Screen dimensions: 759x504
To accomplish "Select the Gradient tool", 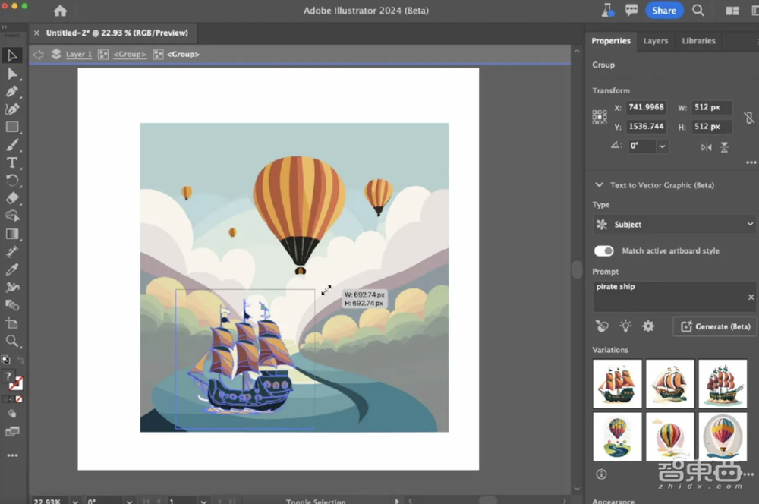I will pyautogui.click(x=11, y=234).
